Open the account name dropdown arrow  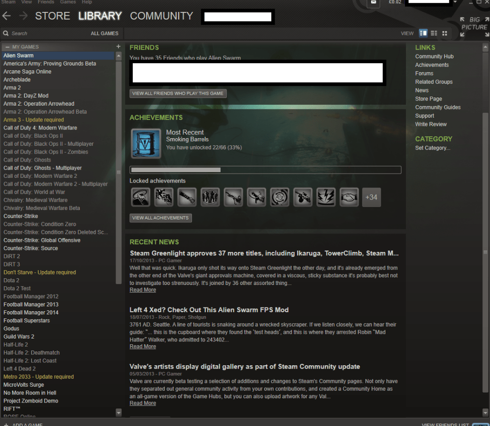[455, 2]
